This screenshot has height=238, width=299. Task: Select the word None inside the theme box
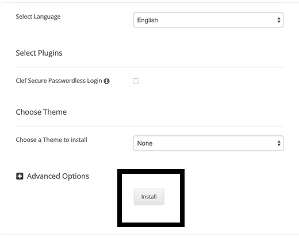tap(145, 143)
